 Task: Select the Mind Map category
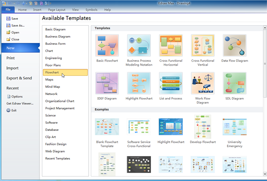click(53, 87)
